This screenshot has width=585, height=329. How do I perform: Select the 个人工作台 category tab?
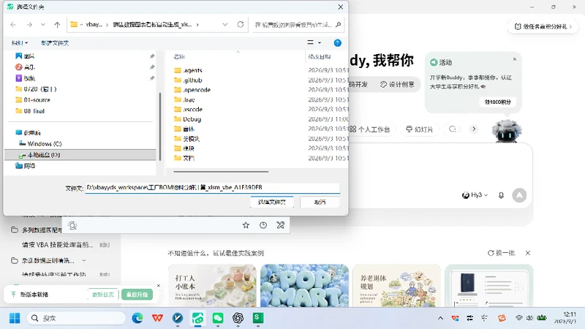point(370,129)
